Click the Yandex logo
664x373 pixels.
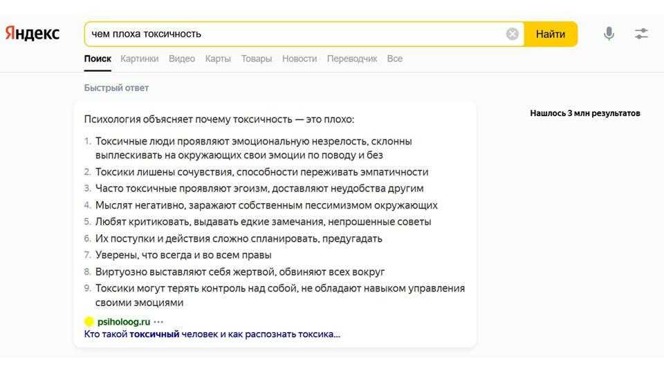tap(33, 34)
